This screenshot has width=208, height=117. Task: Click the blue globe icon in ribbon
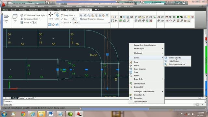click(124, 17)
